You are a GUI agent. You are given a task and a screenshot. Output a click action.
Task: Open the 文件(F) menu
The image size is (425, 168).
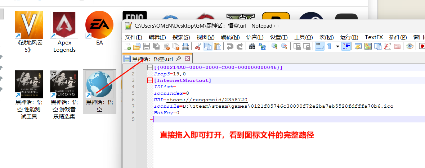tap(133, 37)
